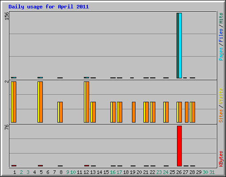Select the orange Sites bar on day 26

[180, 112]
